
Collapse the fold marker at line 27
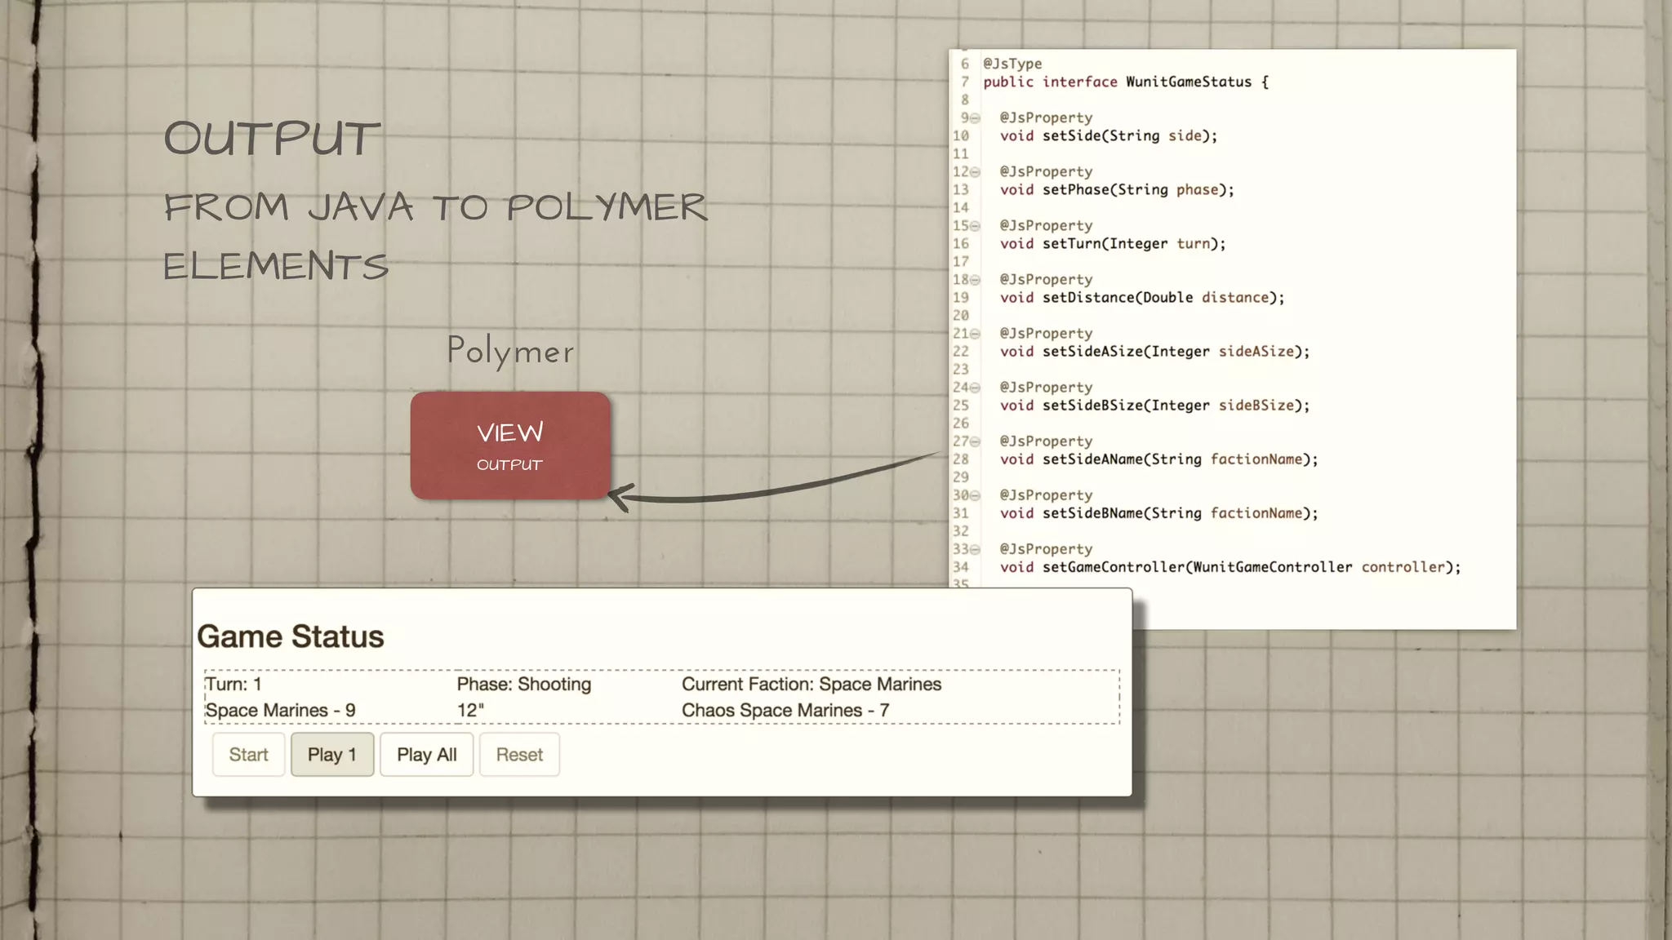975,441
